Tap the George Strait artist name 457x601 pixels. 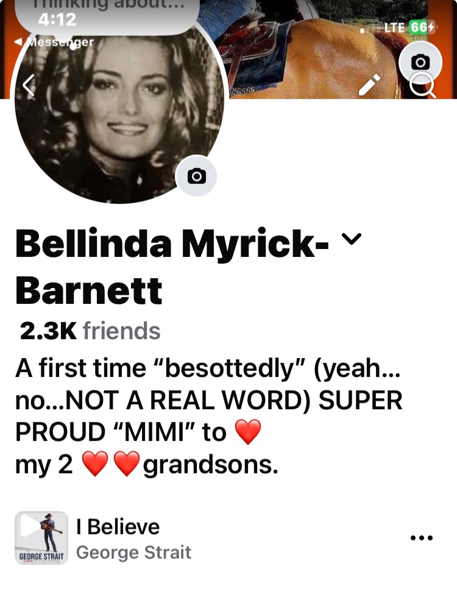133,552
